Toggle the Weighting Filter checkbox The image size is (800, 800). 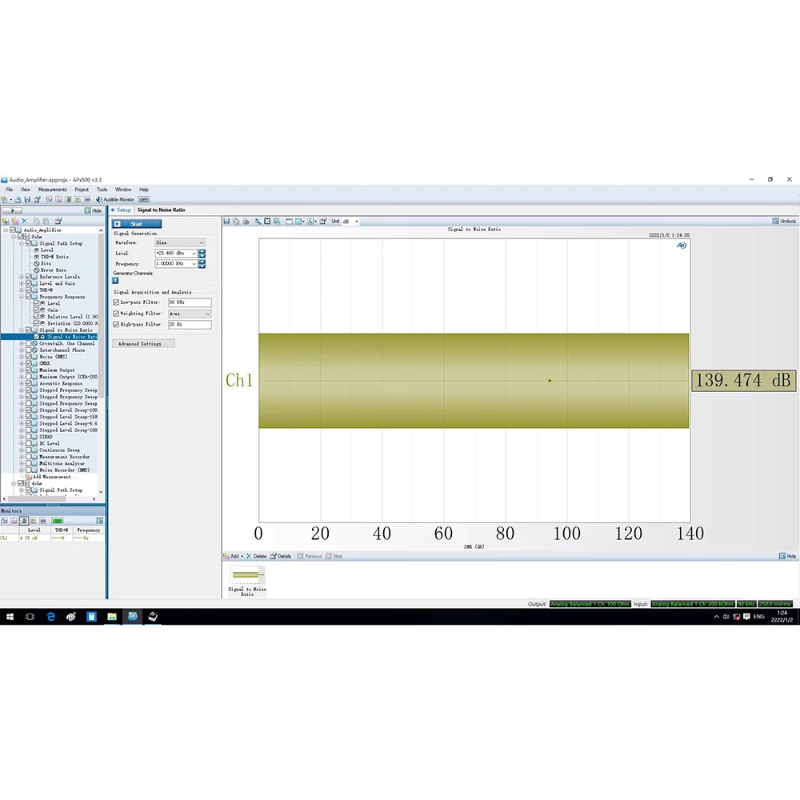tap(116, 314)
